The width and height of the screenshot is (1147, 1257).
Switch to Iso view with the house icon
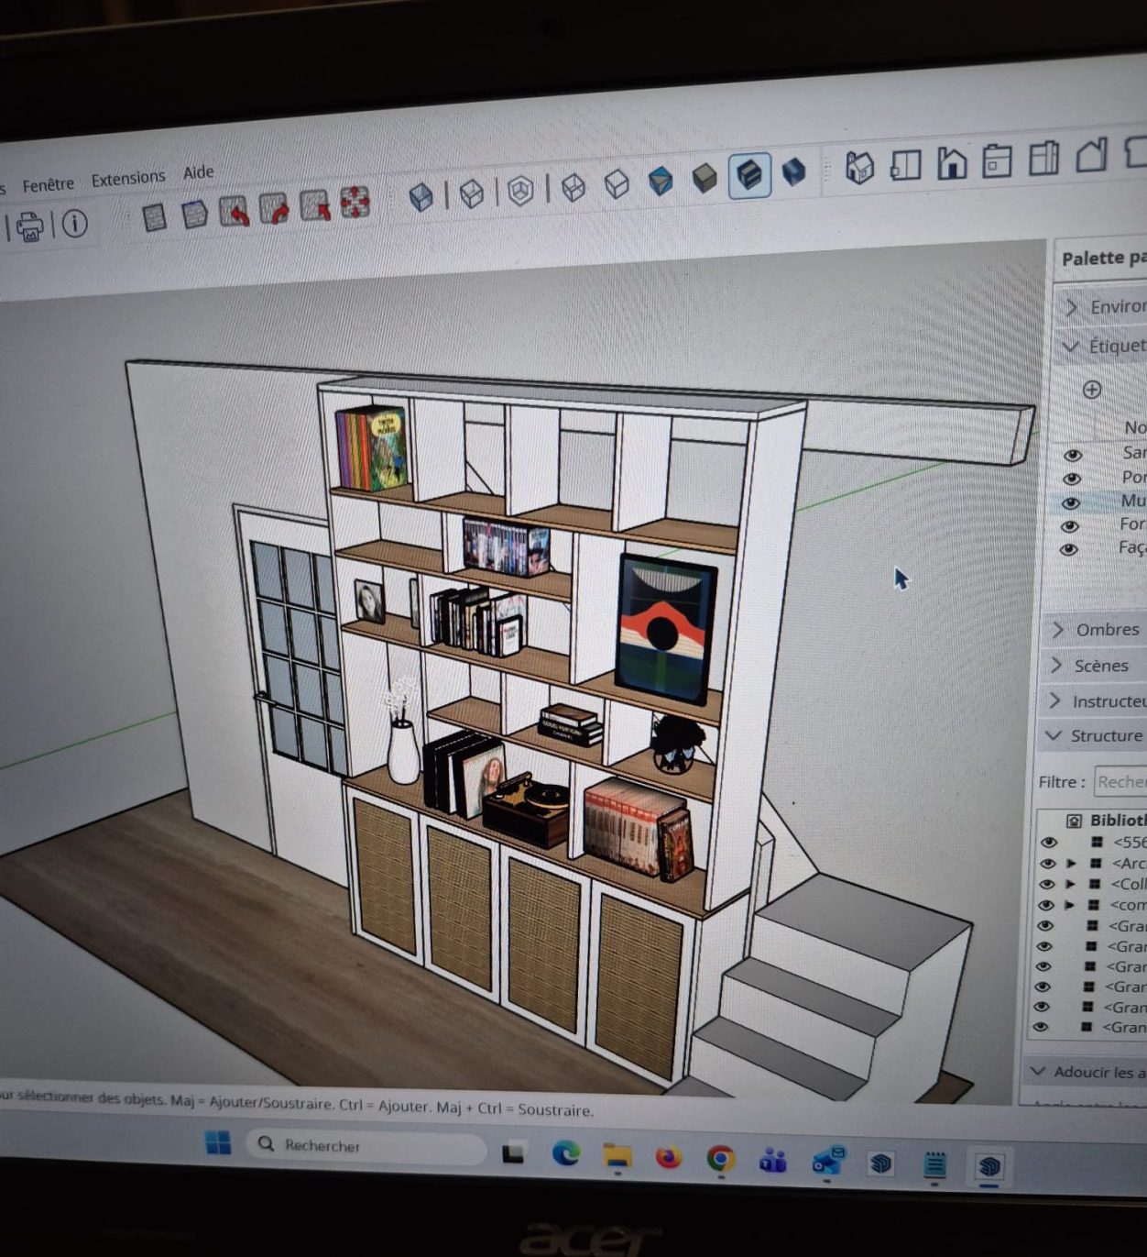(x=859, y=167)
